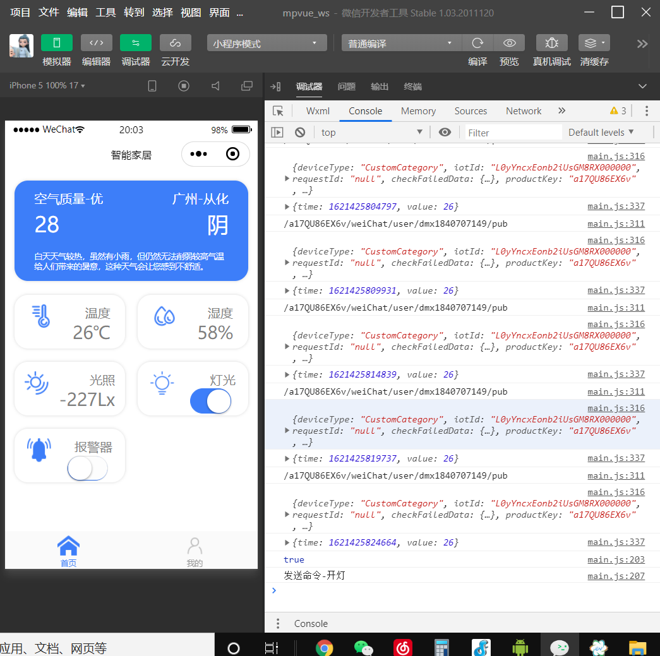Screen dimensions: 660x656
Task: Switch to the Memory devtools tab
Action: [418, 111]
